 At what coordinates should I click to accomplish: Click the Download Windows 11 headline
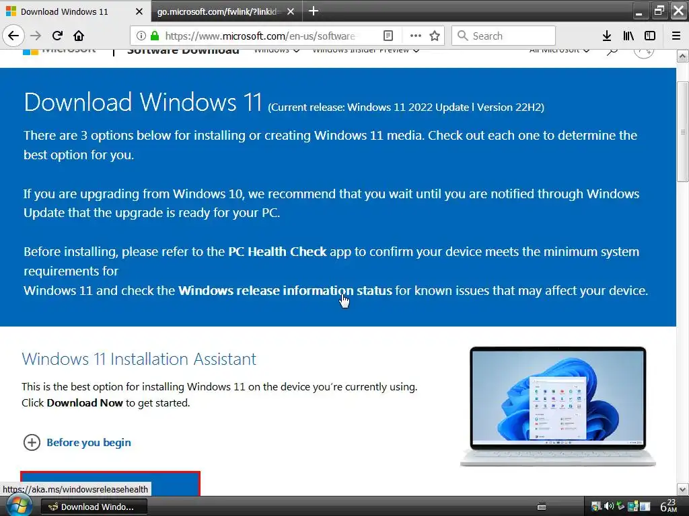click(143, 102)
